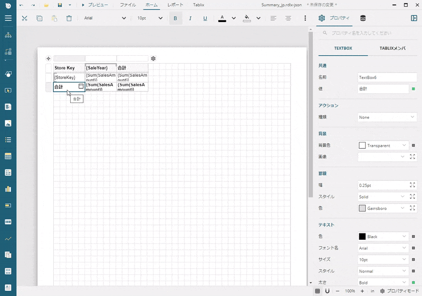Click the Delete trash icon
The height and width of the screenshot is (296, 422).
(x=69, y=18)
